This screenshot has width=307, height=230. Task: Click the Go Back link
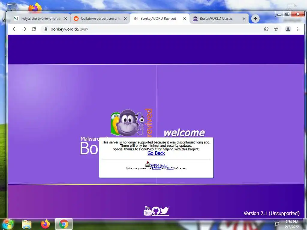tap(156, 153)
